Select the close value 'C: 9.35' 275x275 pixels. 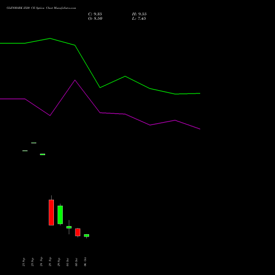click(x=95, y=14)
